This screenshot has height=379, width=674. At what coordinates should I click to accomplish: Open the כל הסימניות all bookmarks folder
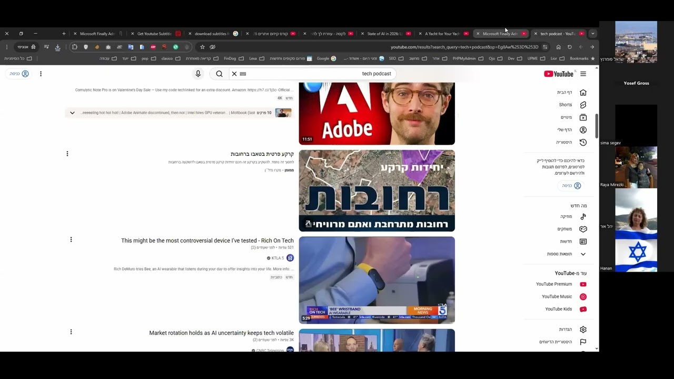[x=18, y=58]
